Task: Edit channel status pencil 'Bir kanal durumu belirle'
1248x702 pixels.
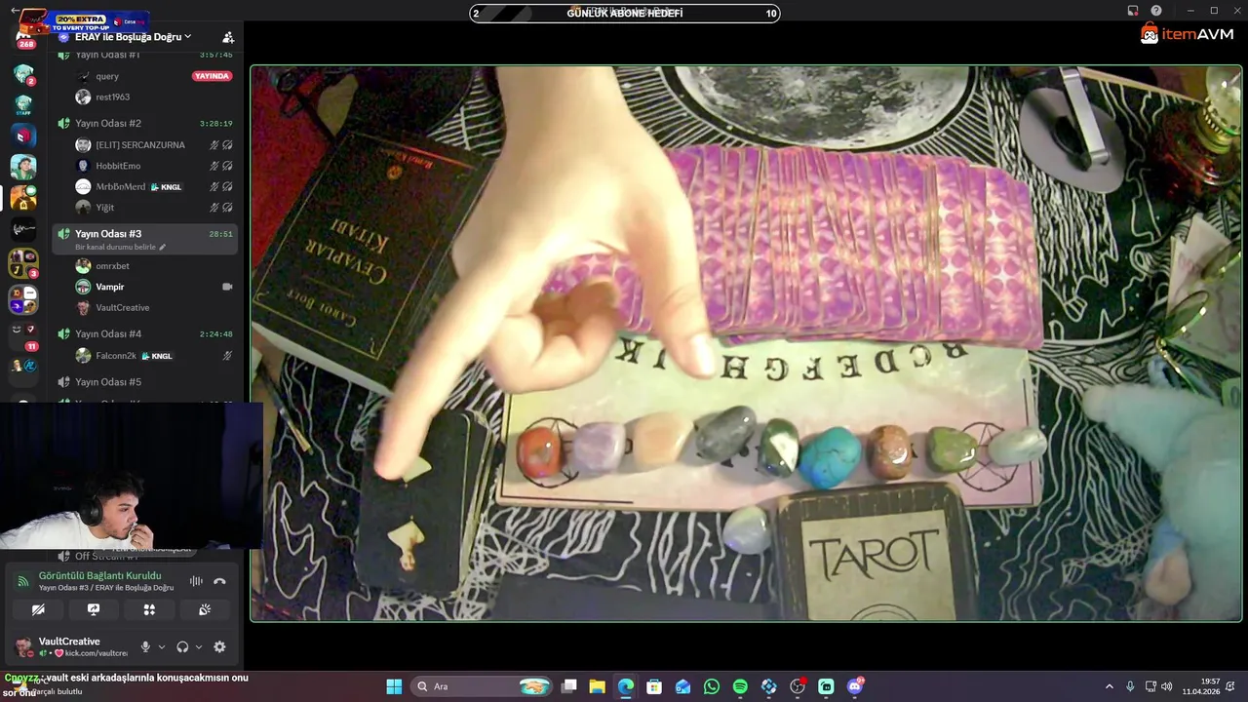Action: coord(163,248)
